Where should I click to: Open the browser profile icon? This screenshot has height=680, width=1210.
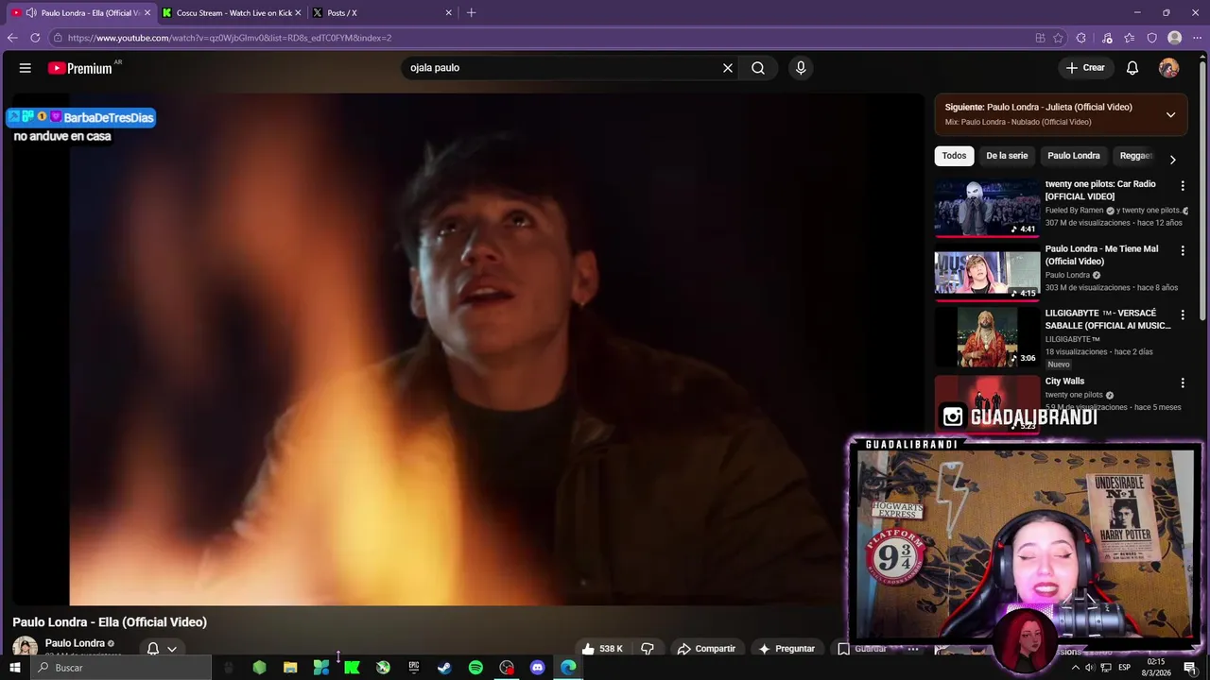pos(1175,38)
